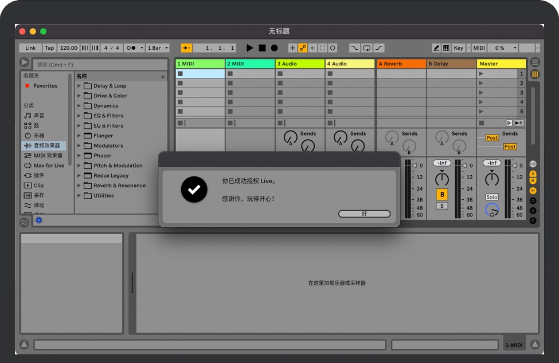The height and width of the screenshot is (363, 559).
Task: Click the browser search field
Action: pos(100,65)
